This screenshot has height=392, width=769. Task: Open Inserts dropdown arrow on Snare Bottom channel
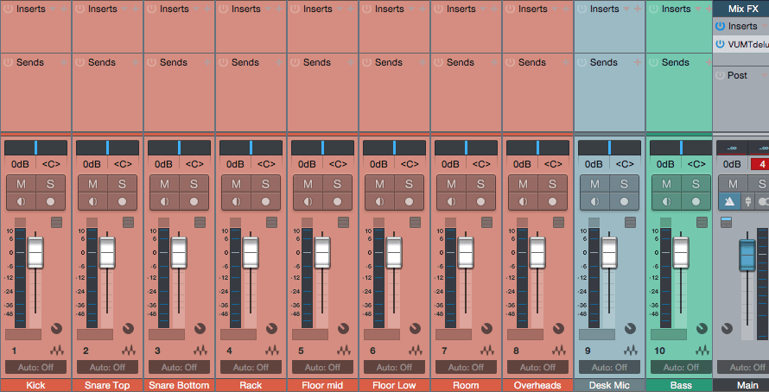pyautogui.click(x=197, y=9)
